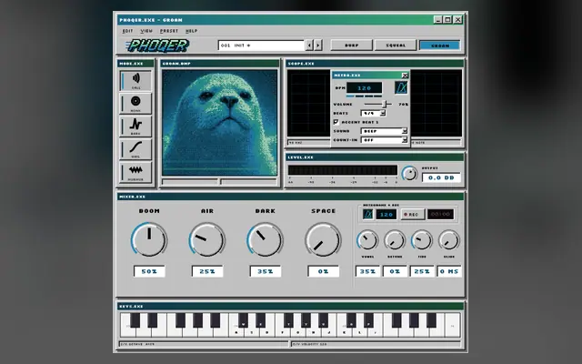Open the Help menu

pos(192,31)
